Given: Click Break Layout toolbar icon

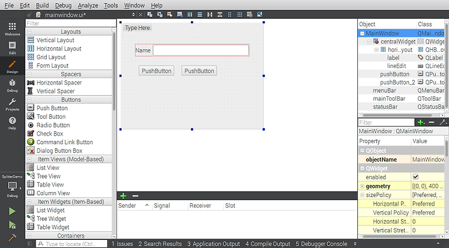Looking at the screenshot, I should click(249, 14).
